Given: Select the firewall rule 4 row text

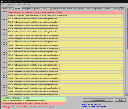Looking at the screenshot, I should pos(34,29).
